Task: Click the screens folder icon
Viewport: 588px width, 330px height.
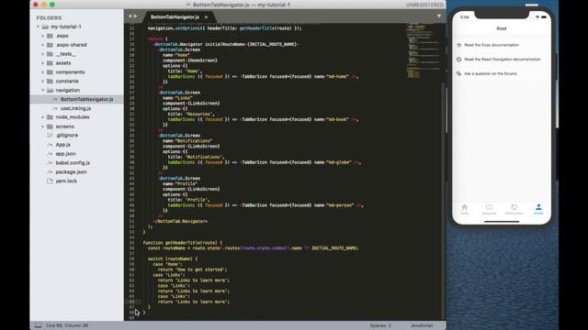Action: 50,126
